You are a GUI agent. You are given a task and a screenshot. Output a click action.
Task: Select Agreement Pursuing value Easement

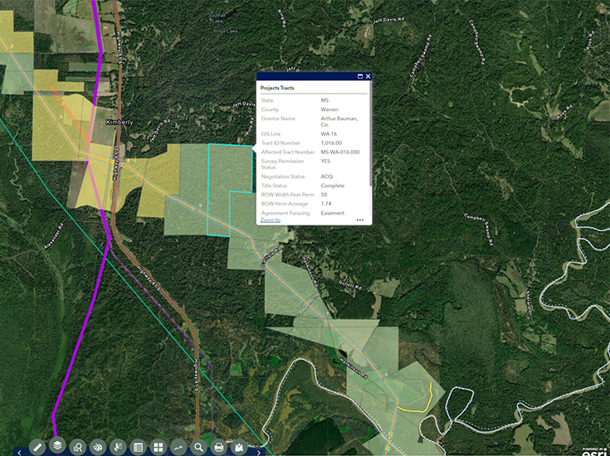(332, 213)
